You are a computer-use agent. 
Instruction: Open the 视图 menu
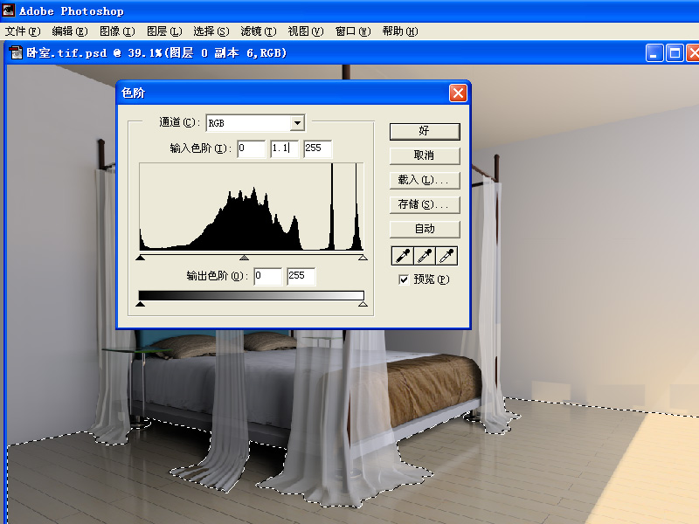coord(306,31)
